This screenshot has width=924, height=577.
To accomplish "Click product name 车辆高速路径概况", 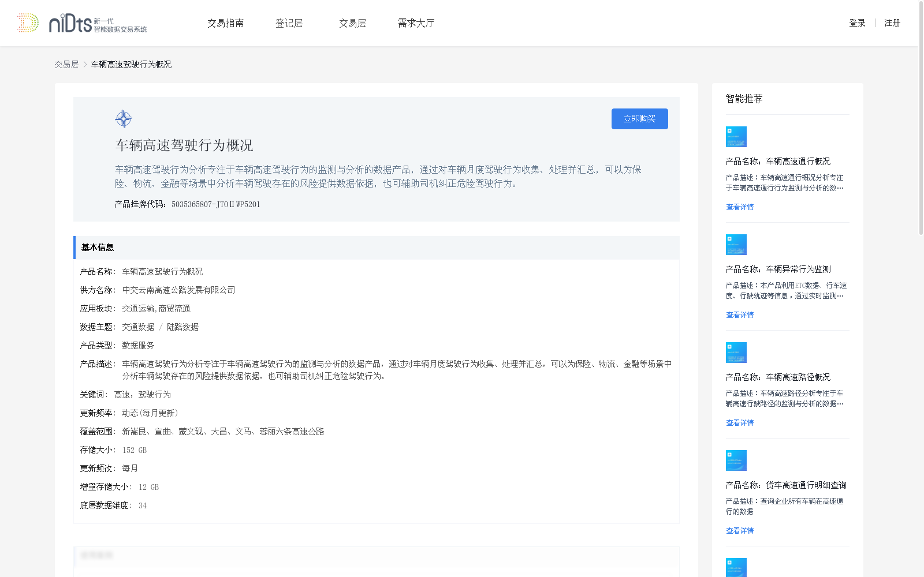I will (x=778, y=377).
